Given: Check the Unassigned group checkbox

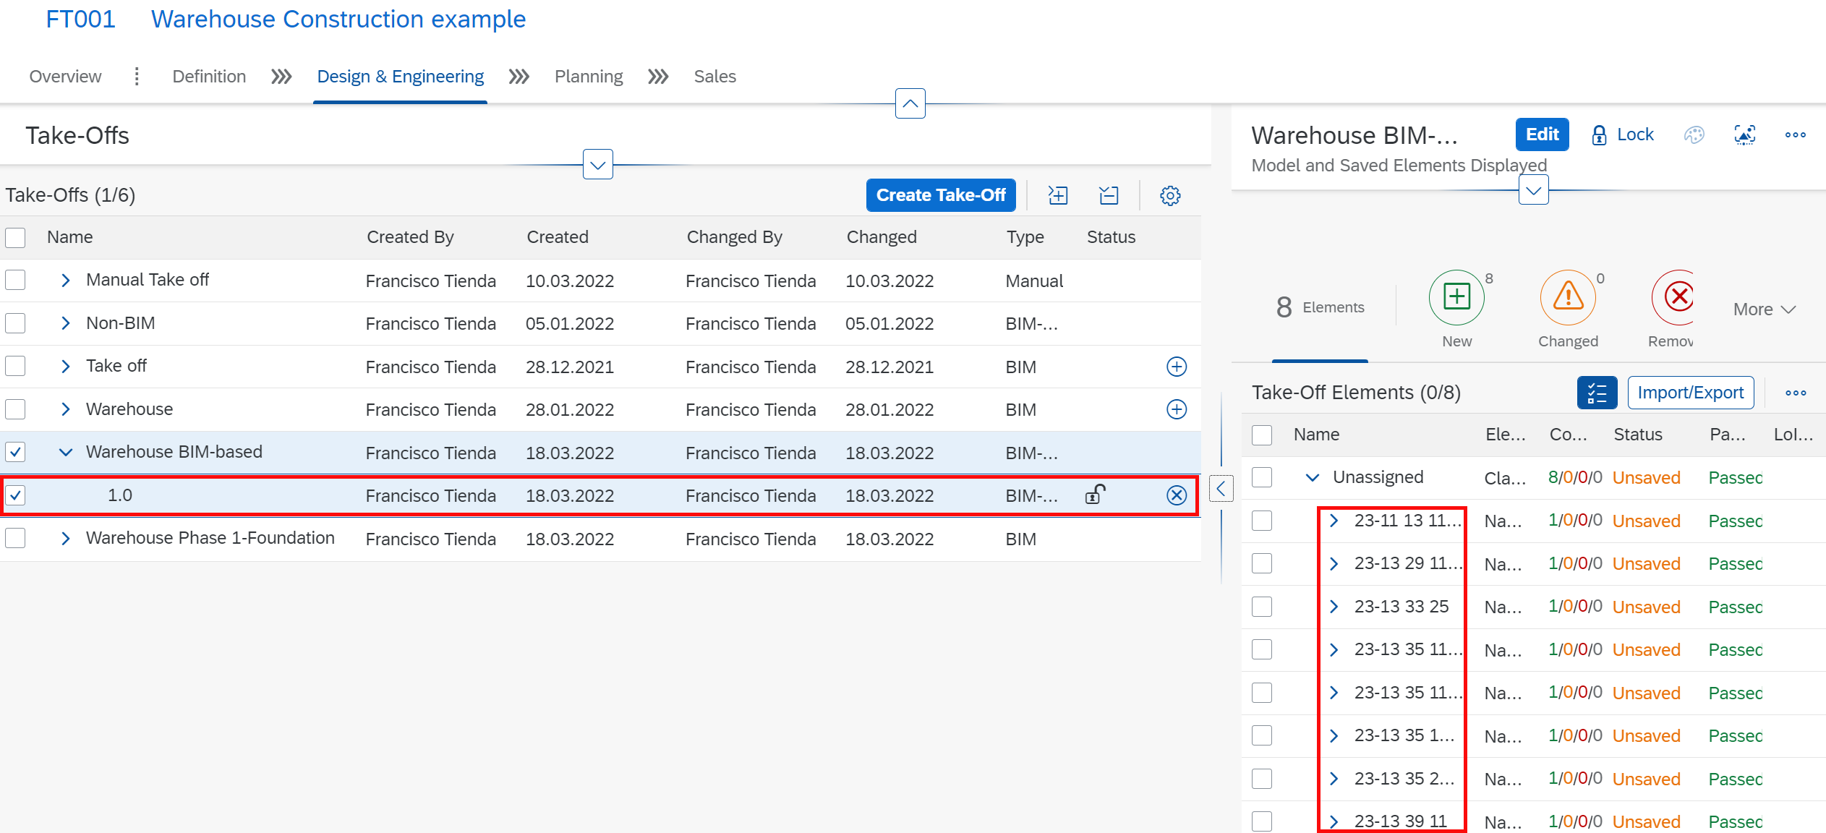Looking at the screenshot, I should 1262,477.
